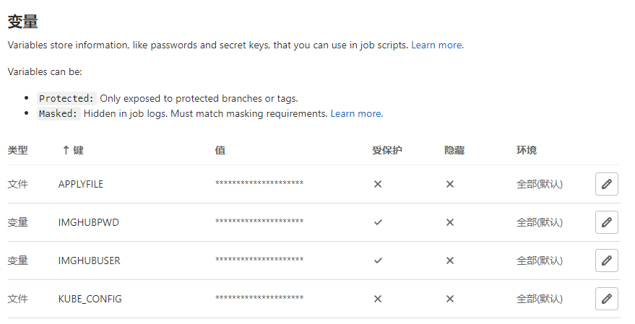
Task: Edit the IMGHUBUSER variable via its pencil icon
Action: point(606,260)
